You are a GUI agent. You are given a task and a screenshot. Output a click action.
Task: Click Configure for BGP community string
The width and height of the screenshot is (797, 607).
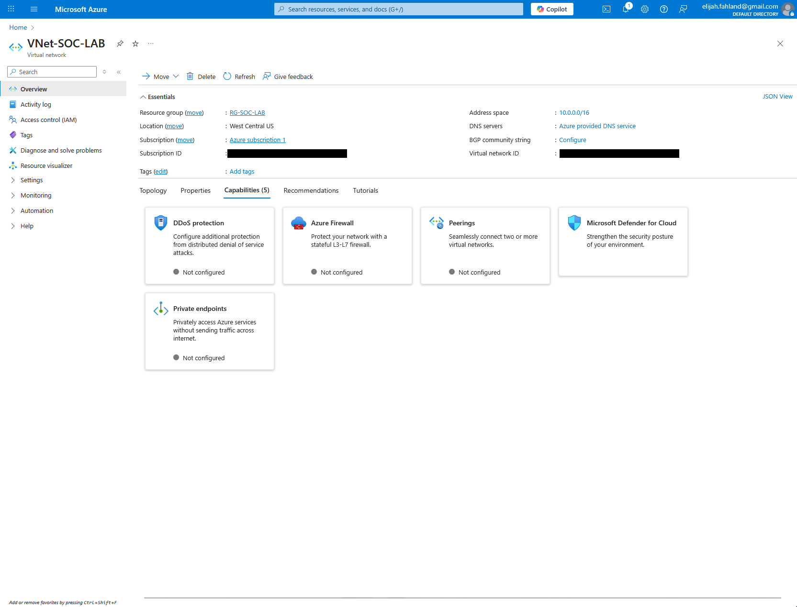(x=572, y=140)
